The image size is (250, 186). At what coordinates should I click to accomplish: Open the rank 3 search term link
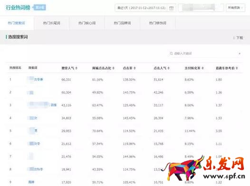(x=42, y=105)
